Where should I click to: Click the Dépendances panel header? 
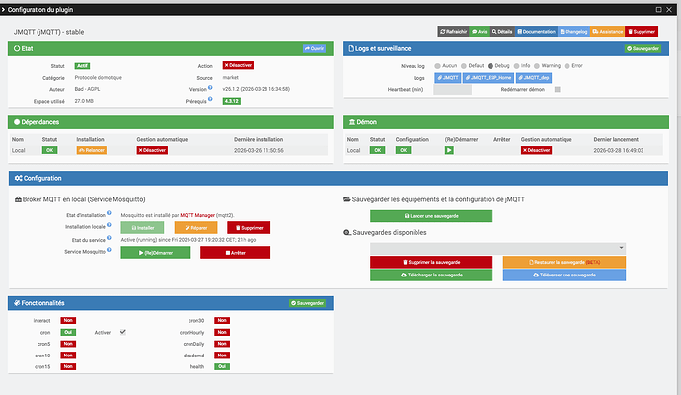pyautogui.click(x=170, y=122)
